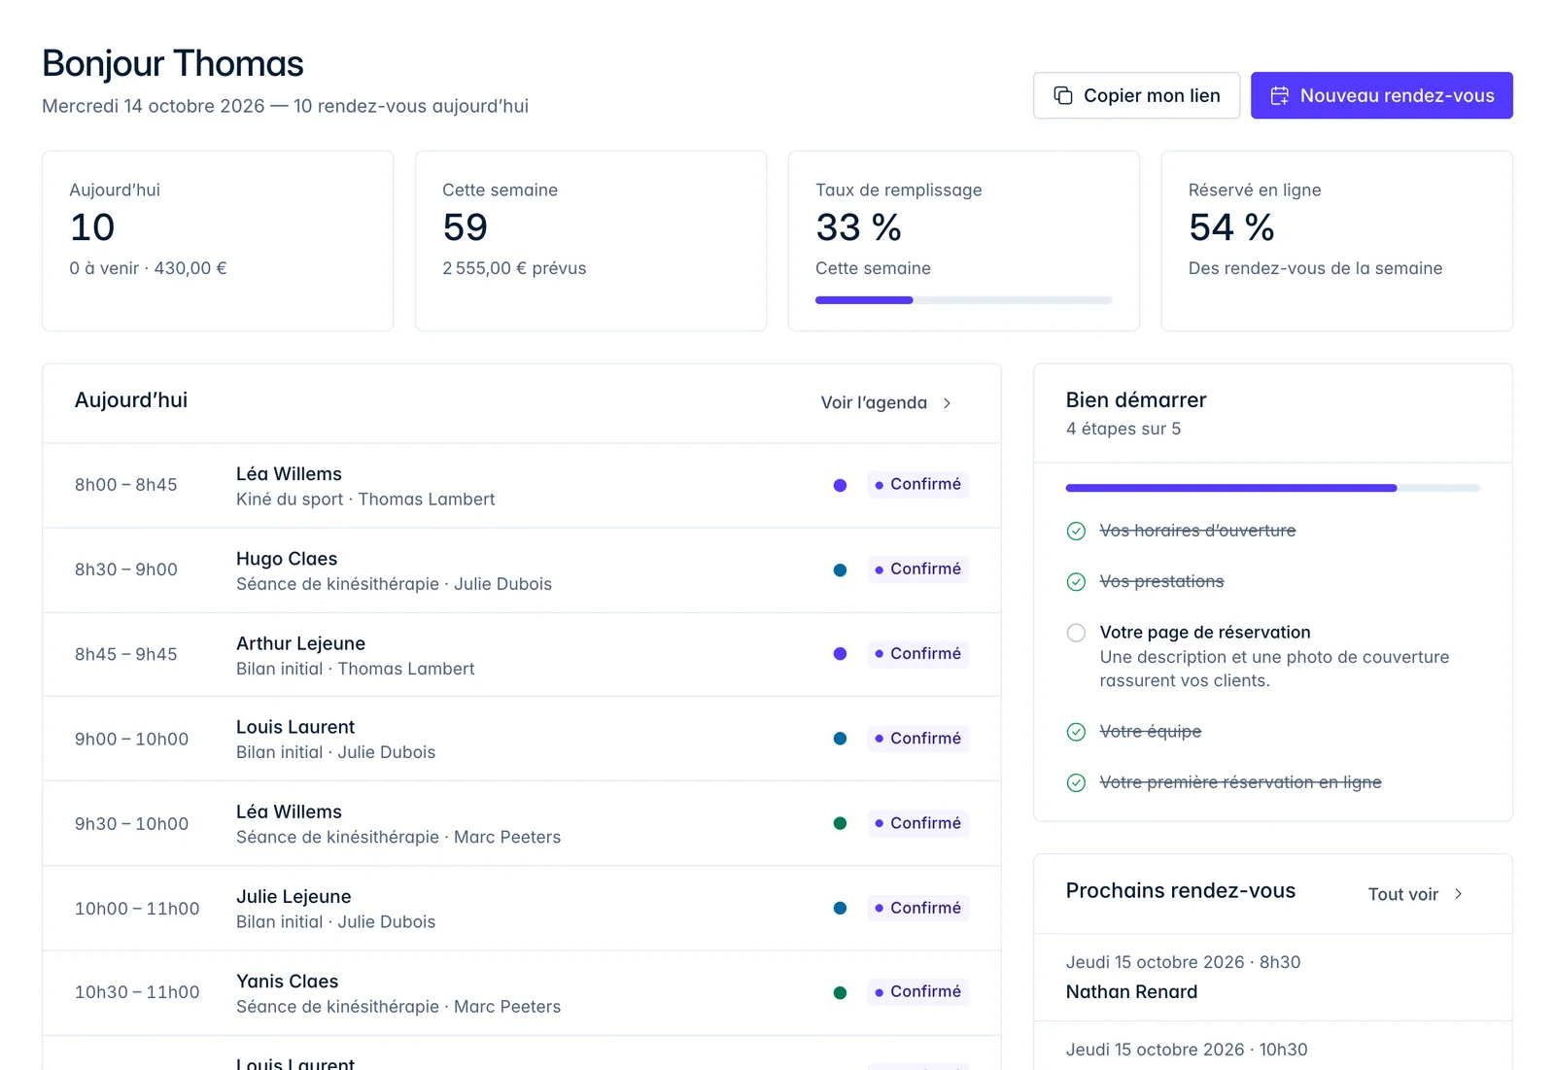Click the 2 555,00 € prévus value
This screenshot has width=1555, height=1070.
click(514, 268)
